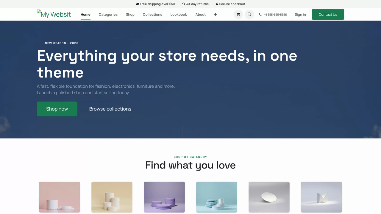
Task: Open the Collections menu item
Action: [152, 14]
